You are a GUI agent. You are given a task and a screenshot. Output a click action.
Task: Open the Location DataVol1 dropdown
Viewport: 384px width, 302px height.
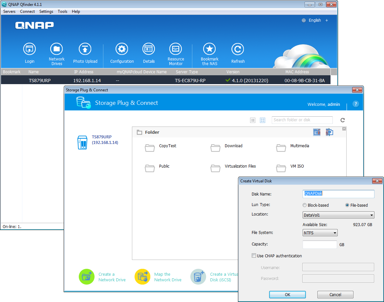coord(338,215)
